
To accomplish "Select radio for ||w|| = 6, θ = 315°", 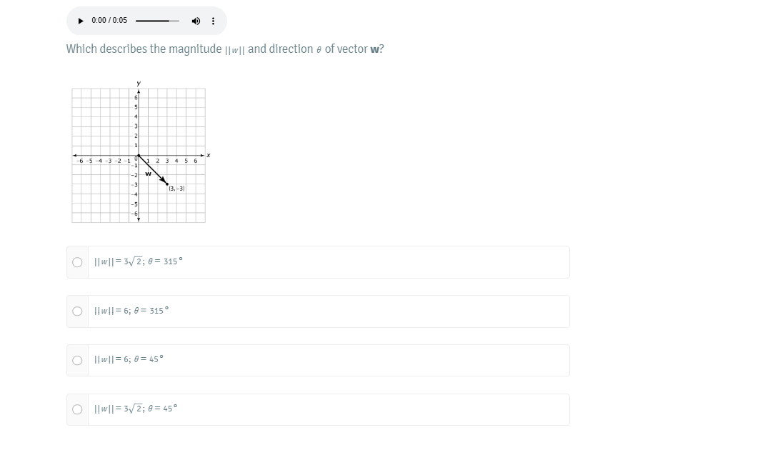I will [77, 311].
